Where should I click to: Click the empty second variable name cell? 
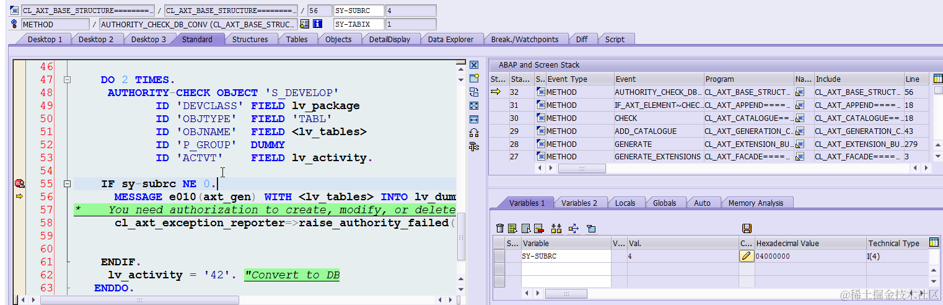[565, 268]
